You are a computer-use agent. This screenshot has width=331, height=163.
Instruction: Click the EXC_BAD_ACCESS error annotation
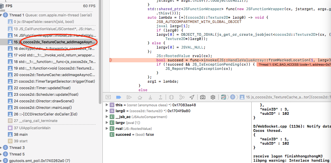294,65
